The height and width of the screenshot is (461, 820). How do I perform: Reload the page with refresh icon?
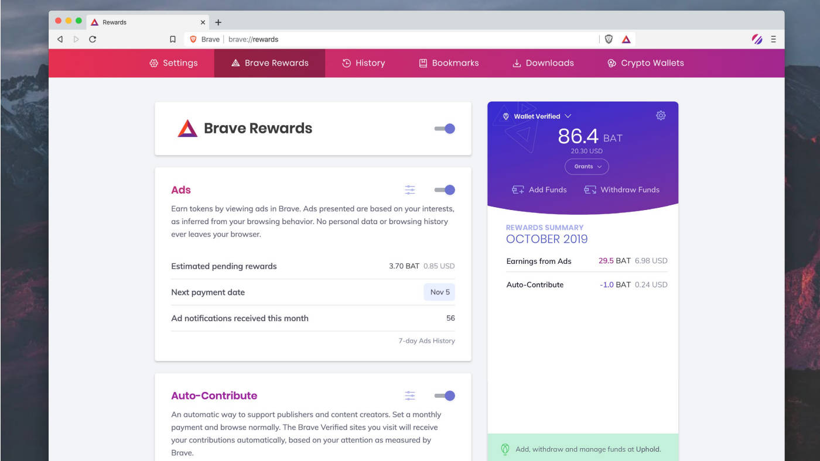coord(93,39)
